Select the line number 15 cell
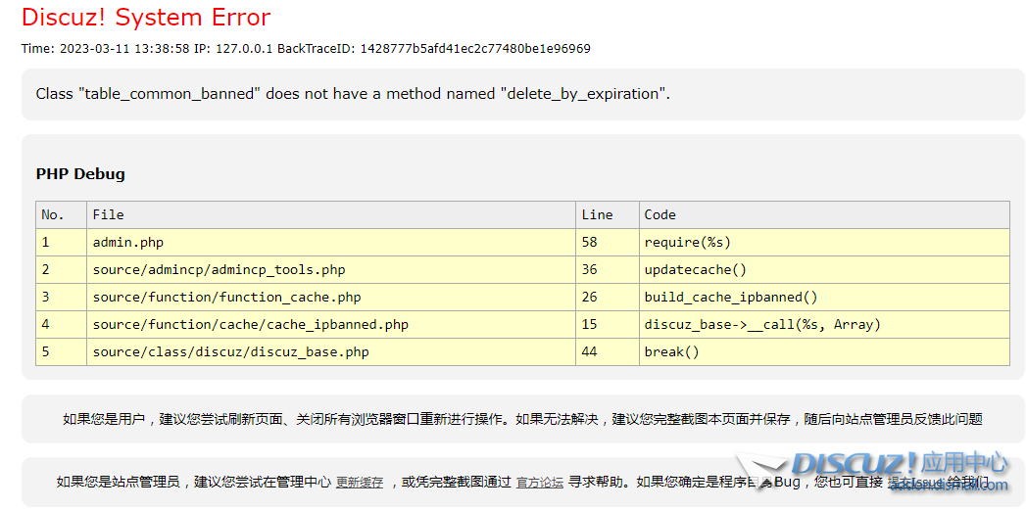This screenshot has width=1026, height=510. click(608, 324)
